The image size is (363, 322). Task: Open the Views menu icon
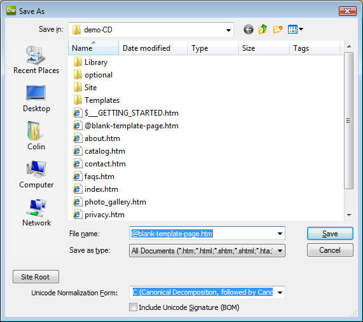tap(295, 29)
